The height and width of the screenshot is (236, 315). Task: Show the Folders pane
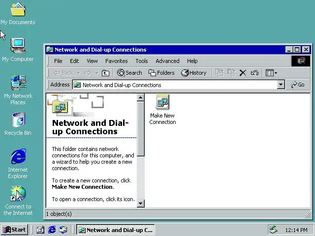[x=161, y=73]
